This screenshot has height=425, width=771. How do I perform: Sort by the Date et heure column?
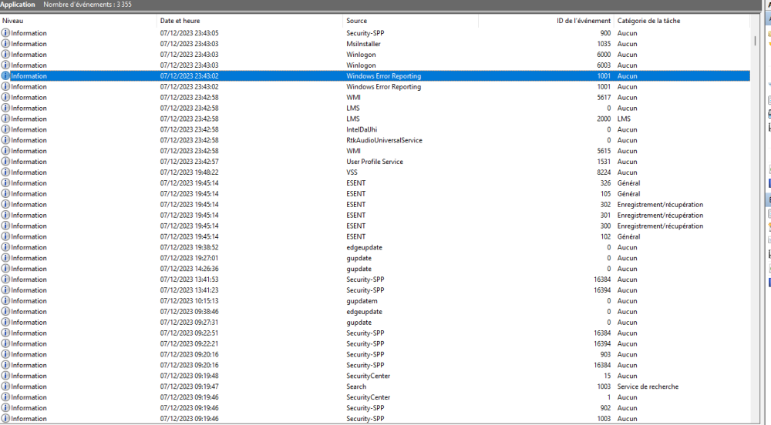click(x=248, y=21)
